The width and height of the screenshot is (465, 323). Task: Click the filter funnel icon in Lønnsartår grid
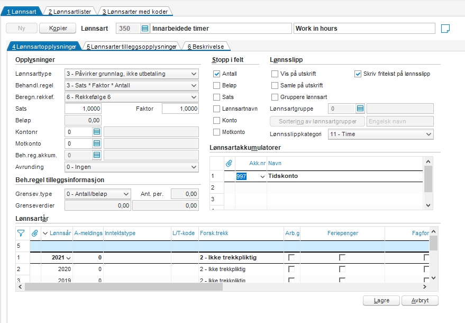tap(21, 233)
